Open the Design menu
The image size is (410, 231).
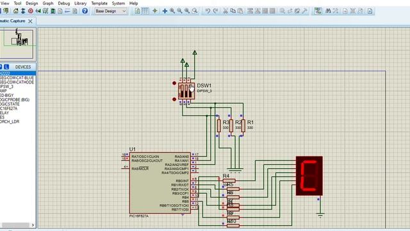click(x=31, y=3)
